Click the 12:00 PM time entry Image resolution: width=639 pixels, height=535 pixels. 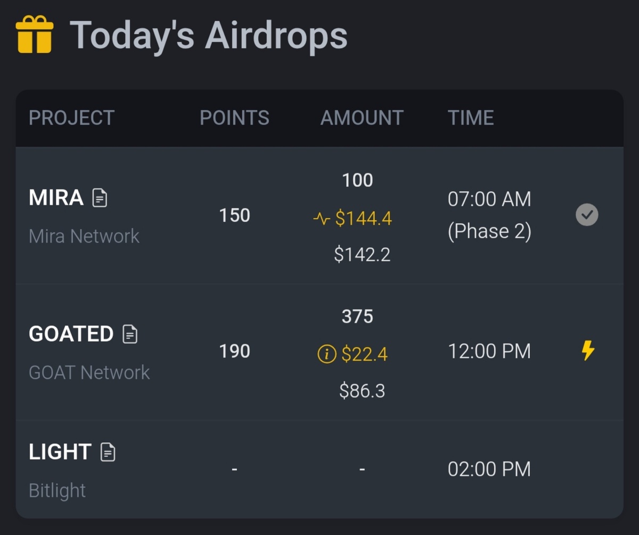click(x=489, y=351)
